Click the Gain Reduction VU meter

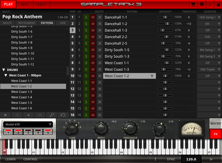(x=191, y=129)
